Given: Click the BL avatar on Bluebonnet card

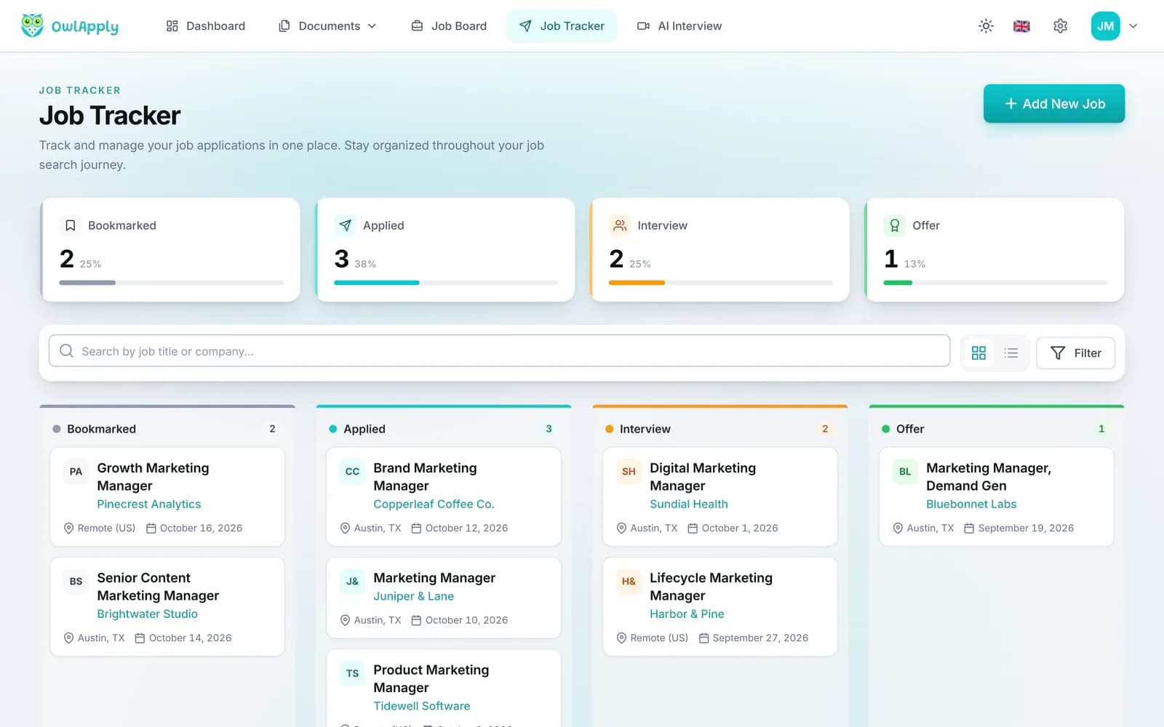Looking at the screenshot, I should pos(905,471).
